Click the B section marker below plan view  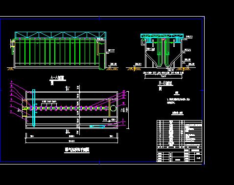[x=68, y=131]
